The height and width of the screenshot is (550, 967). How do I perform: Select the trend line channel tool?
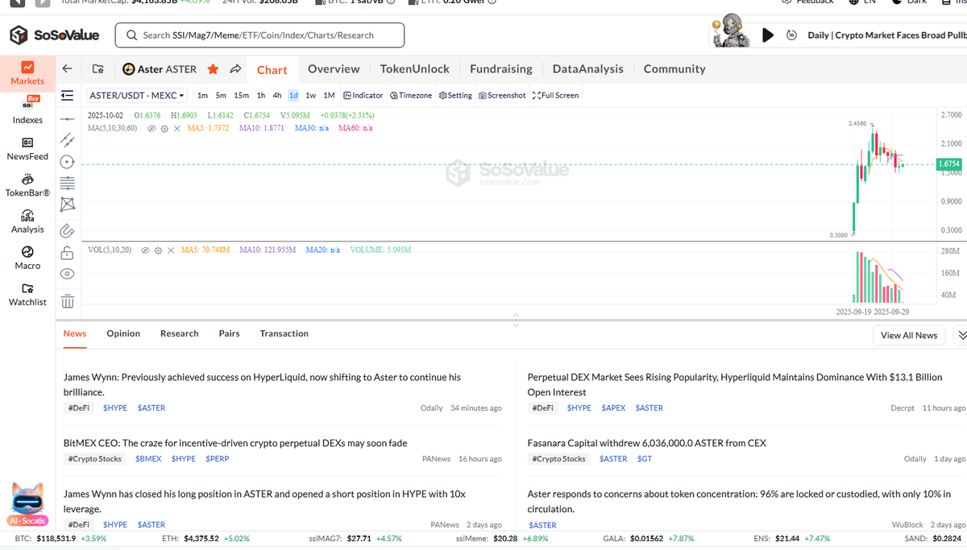pos(68,140)
